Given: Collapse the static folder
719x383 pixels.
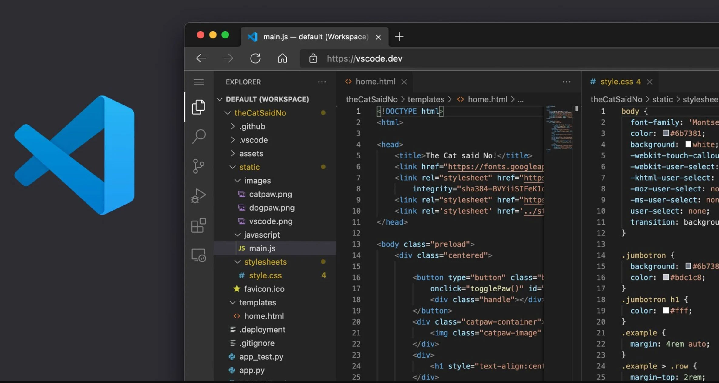Looking at the screenshot, I should (x=232, y=167).
